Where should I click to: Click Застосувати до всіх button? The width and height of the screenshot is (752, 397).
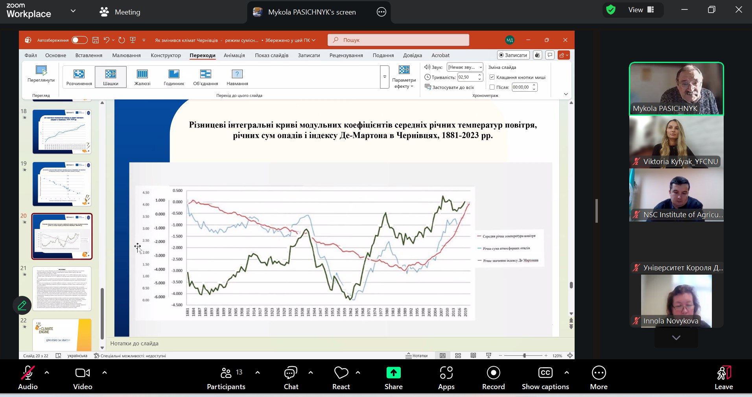click(449, 87)
